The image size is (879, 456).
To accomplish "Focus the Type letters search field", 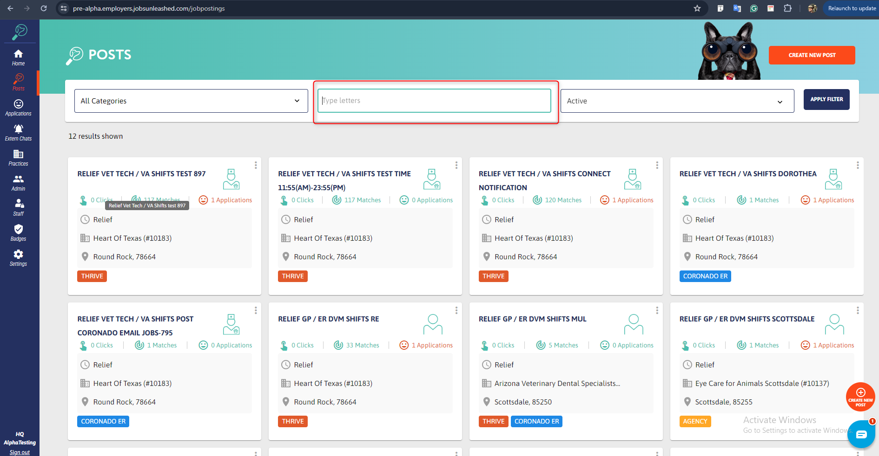I will tap(434, 101).
